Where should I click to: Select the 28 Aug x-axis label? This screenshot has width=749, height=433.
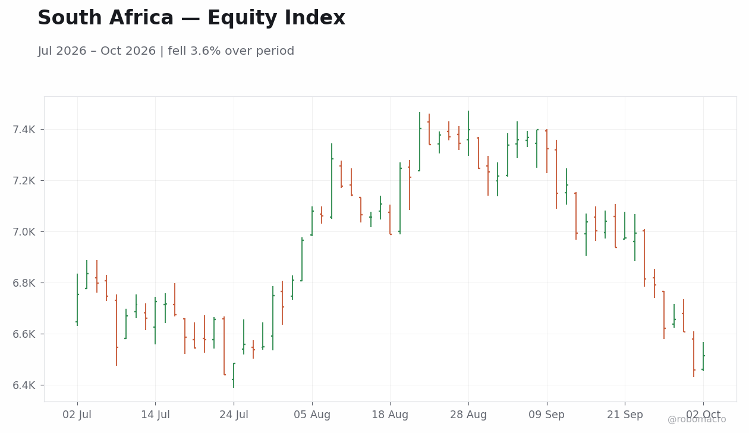tap(468, 415)
